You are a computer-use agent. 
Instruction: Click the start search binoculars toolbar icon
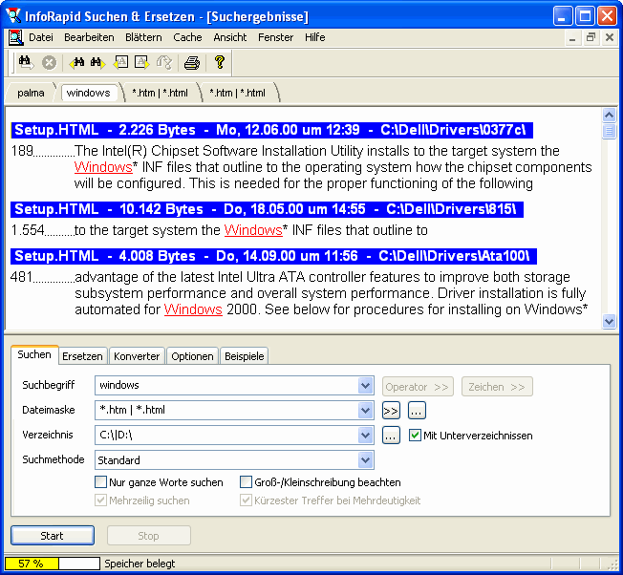[26, 62]
